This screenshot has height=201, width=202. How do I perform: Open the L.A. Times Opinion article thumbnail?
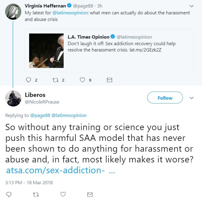[x=46, y=51]
